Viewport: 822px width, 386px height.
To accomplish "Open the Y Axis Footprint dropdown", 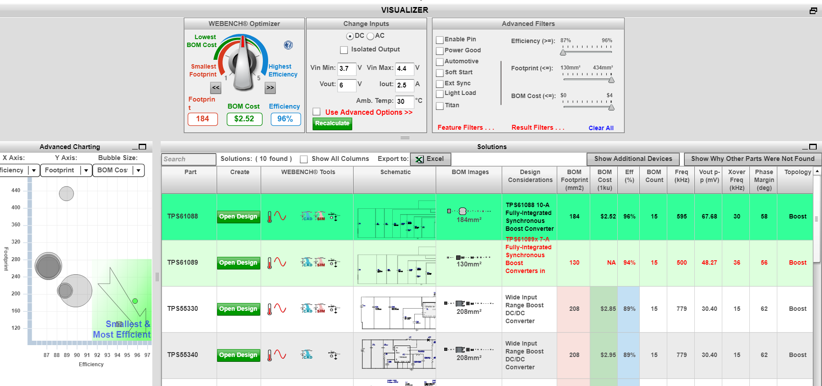I will click(x=86, y=170).
